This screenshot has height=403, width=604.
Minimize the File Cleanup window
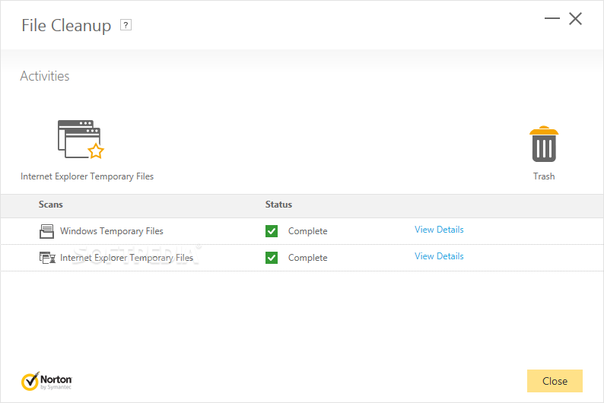coord(552,18)
